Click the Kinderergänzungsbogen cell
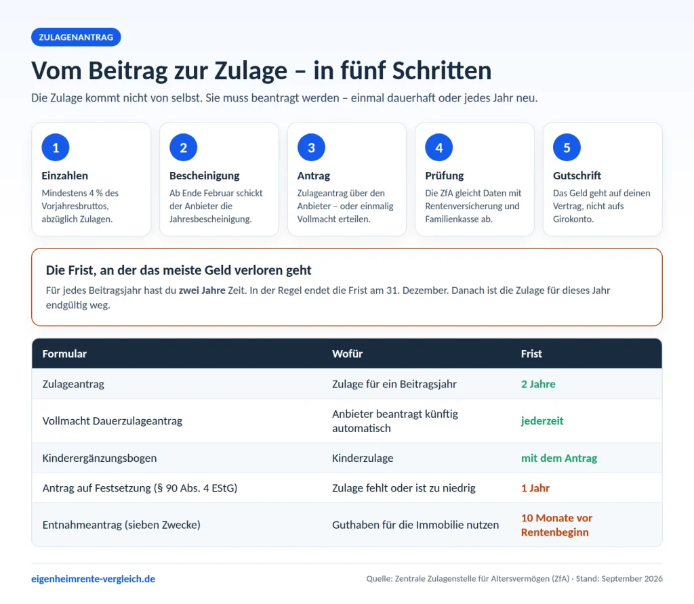694x604 pixels. click(100, 458)
